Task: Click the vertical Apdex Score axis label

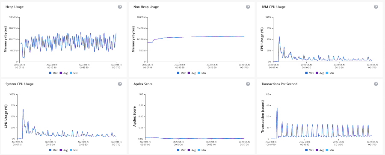Action: [x=134, y=116]
